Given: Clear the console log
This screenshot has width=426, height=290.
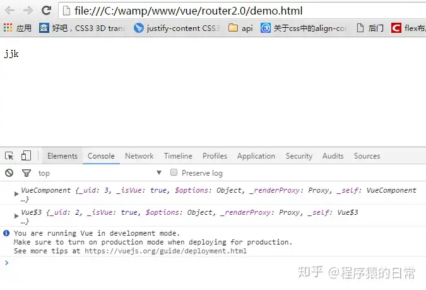Looking at the screenshot, I should pos(9,172).
